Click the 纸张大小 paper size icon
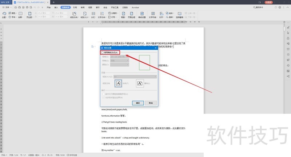Viewport: 291px width, 157px height. pos(85,14)
